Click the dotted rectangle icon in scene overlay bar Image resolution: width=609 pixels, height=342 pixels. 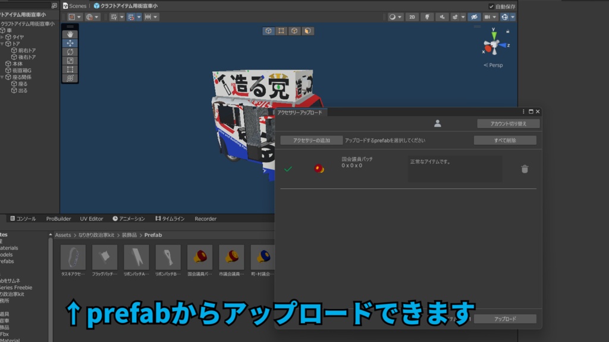coord(281,31)
